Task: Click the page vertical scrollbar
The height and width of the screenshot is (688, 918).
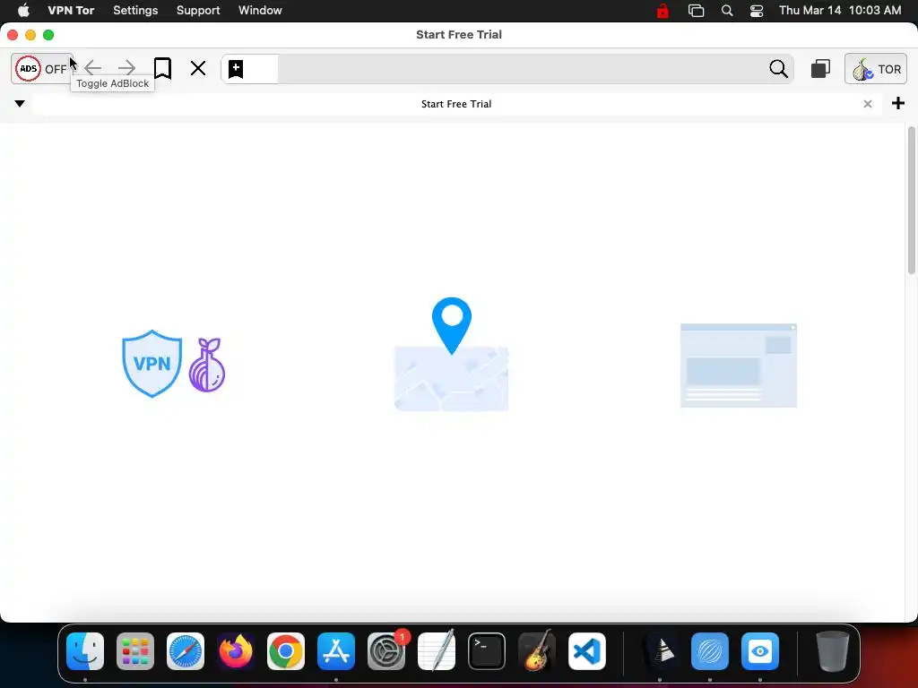Action: [x=911, y=200]
